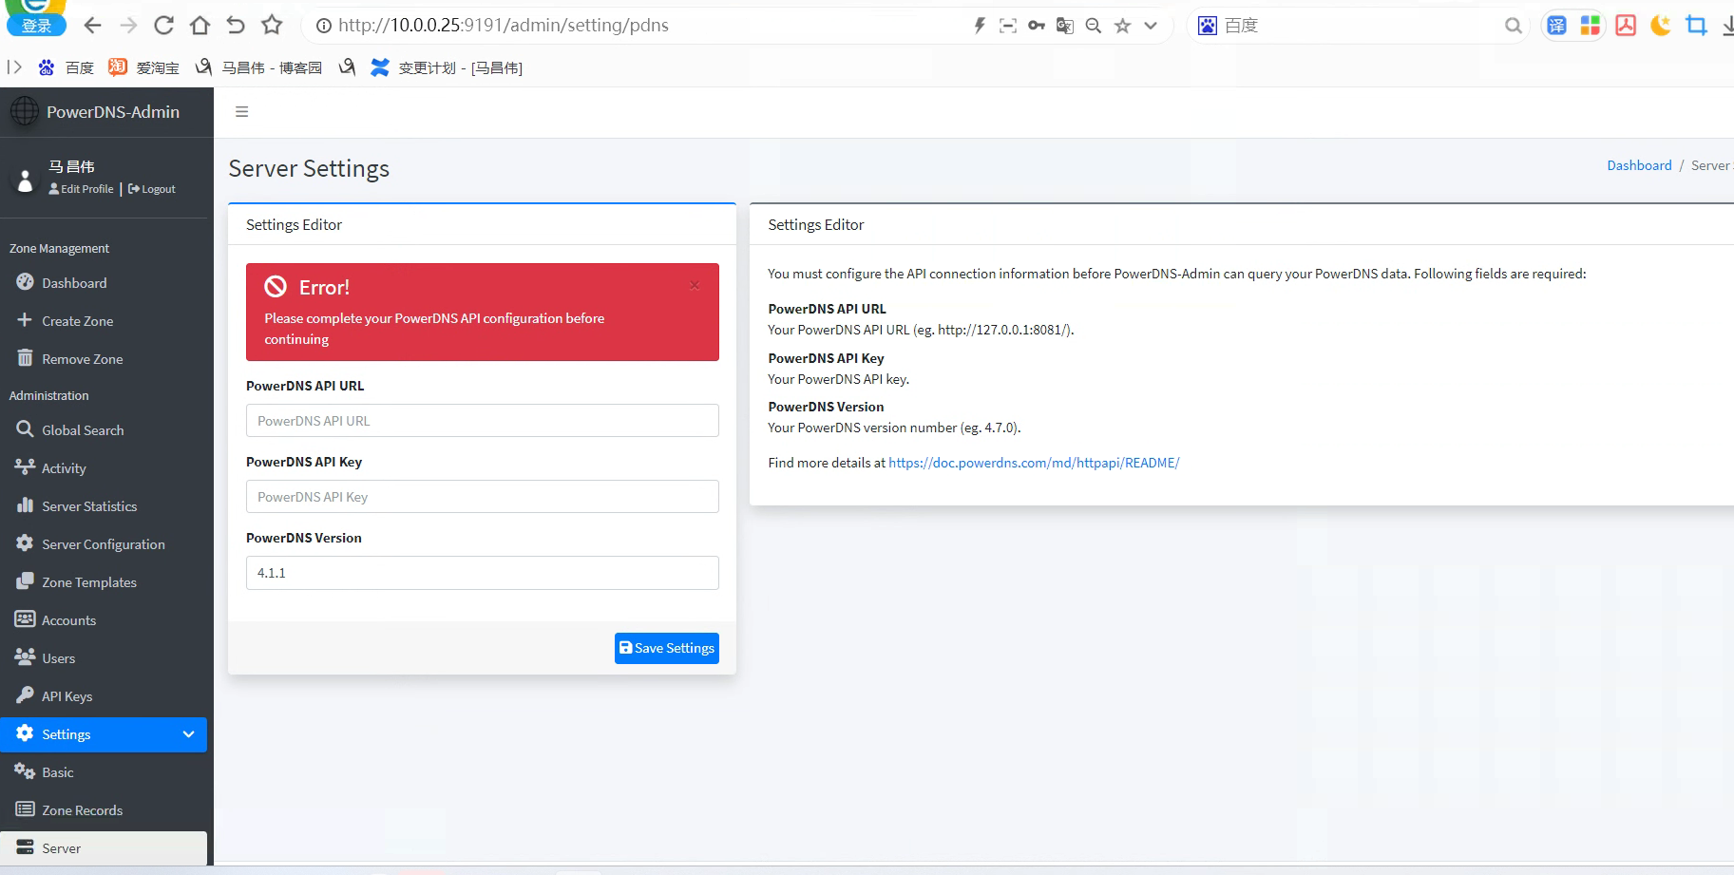
Task: Open the doc.powerdns.com httpapi README link
Action: [1034, 463]
